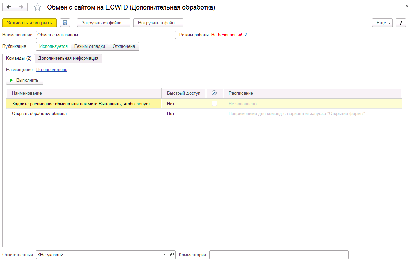Select the Открыть обработку обмена row
Viewport: 411px width, 263px height.
click(x=204, y=113)
